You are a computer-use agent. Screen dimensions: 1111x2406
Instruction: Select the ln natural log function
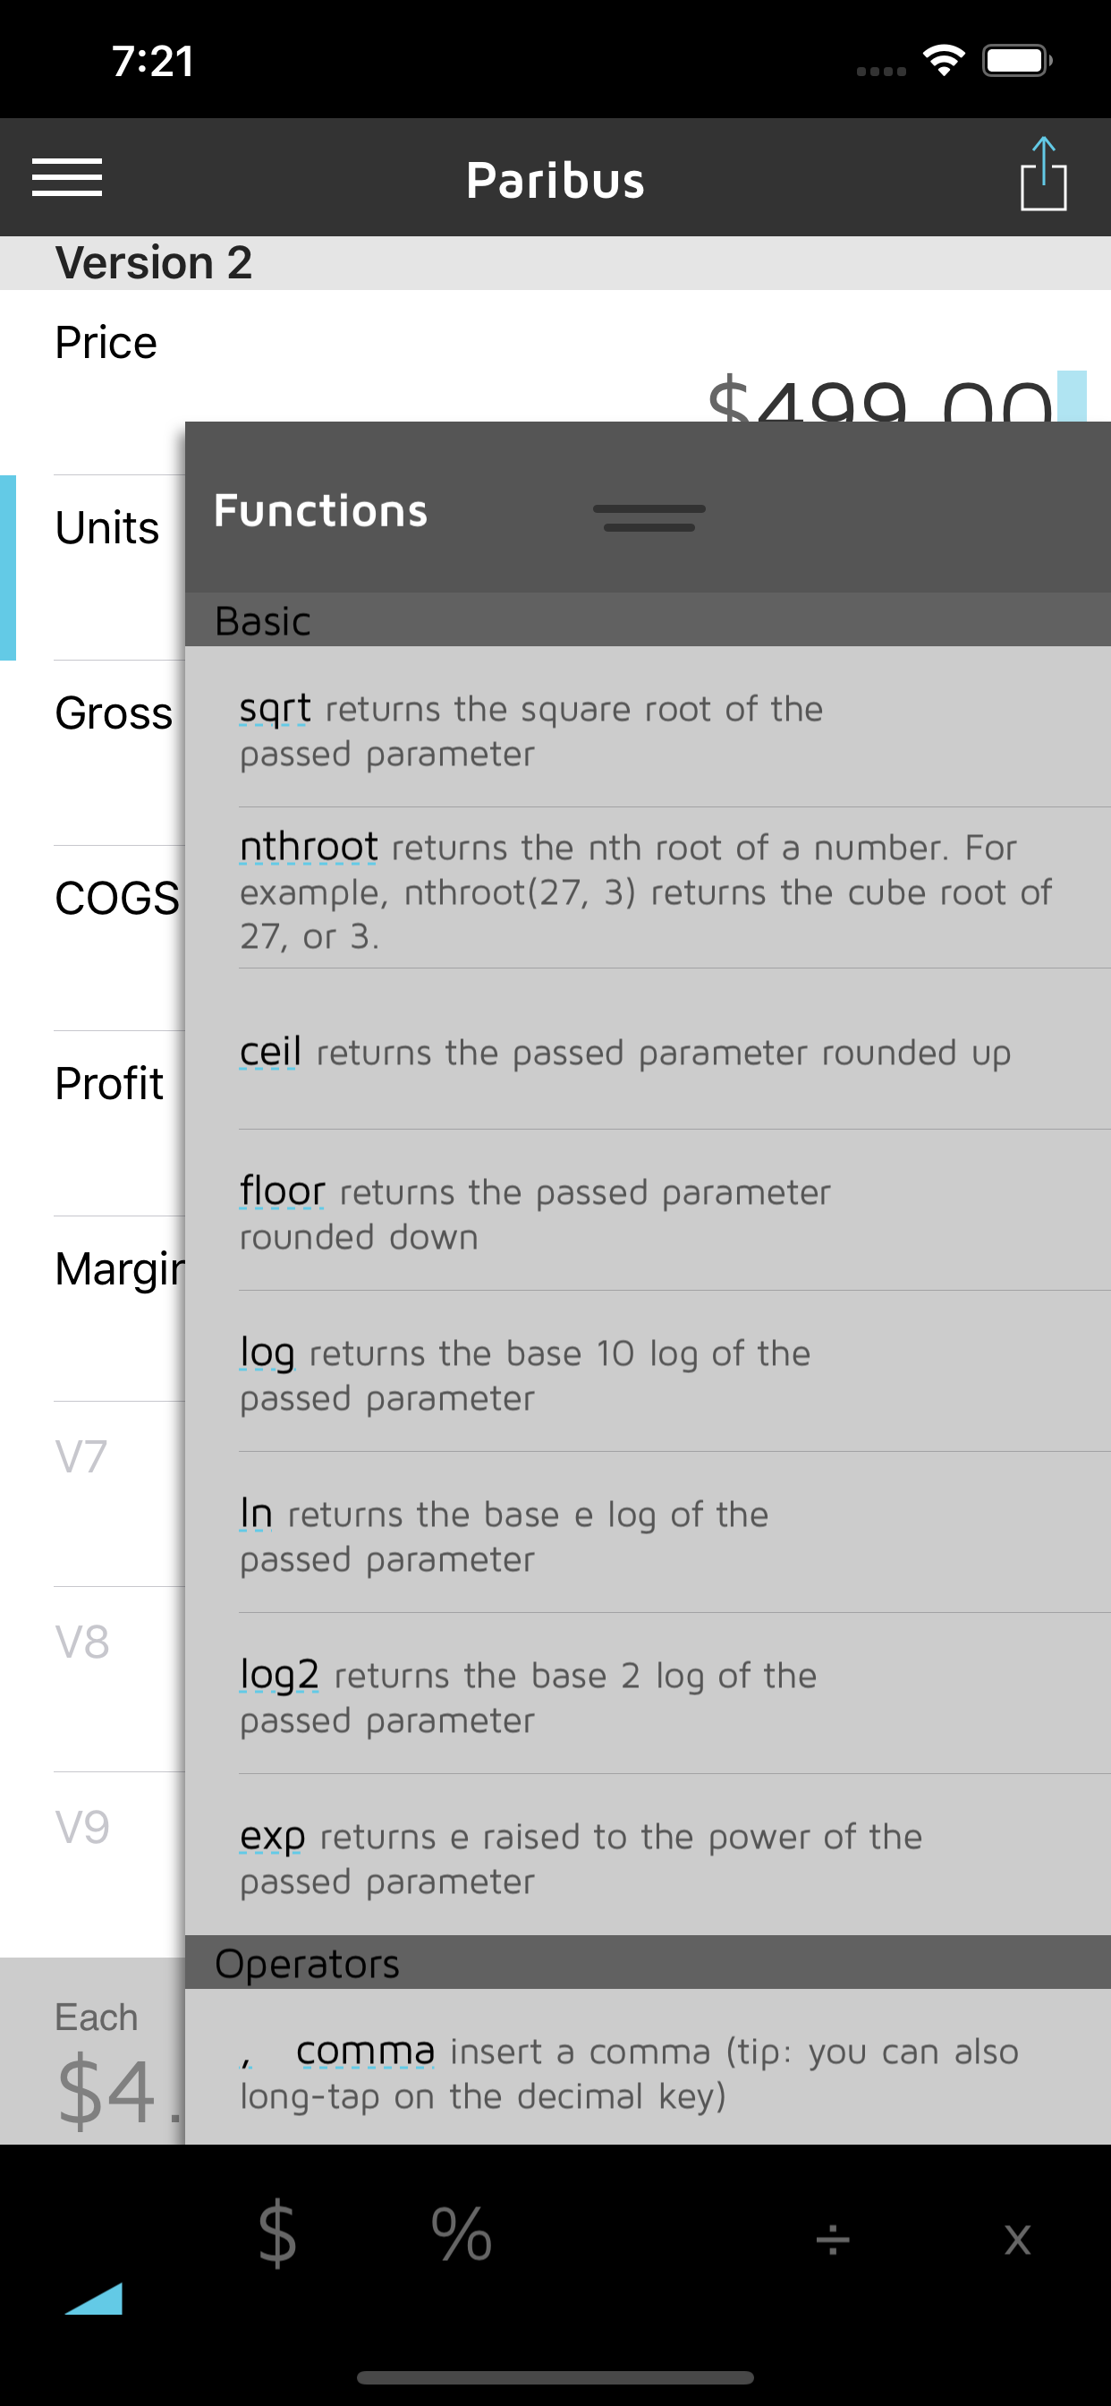pos(256,1514)
